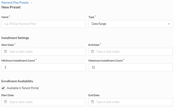The height and width of the screenshot is (108, 174).
Task: Click the 'New Preset' page heading
Action: click(x=11, y=7)
